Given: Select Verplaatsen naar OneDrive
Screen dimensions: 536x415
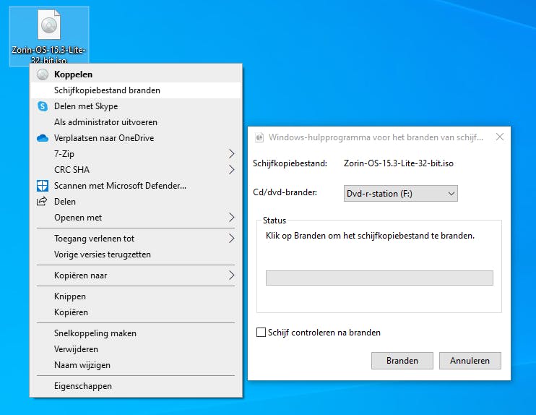Looking at the screenshot, I should pos(136,138).
